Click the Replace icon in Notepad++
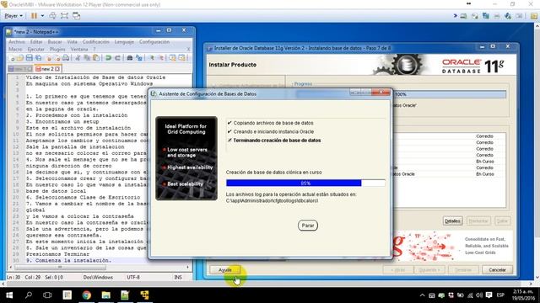Image resolution: width=540 pixels, height=303 pixels. tap(138, 58)
